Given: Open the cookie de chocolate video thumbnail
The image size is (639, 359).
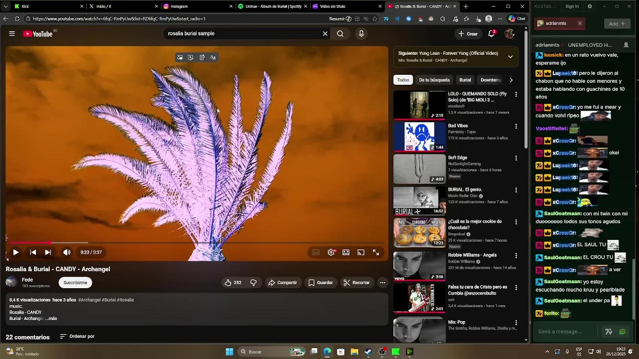Looking at the screenshot, I should coord(419,233).
